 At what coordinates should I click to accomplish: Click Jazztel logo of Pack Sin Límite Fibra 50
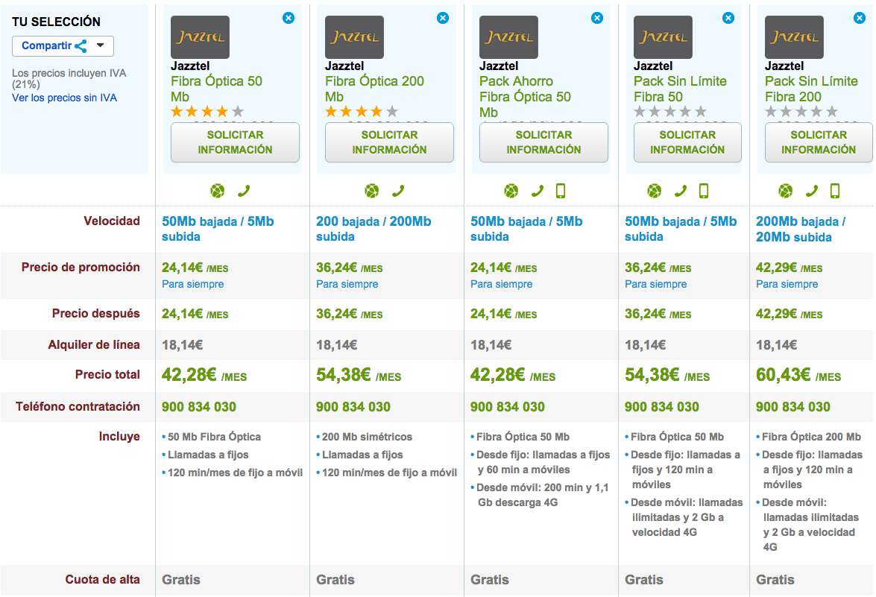coord(663,37)
